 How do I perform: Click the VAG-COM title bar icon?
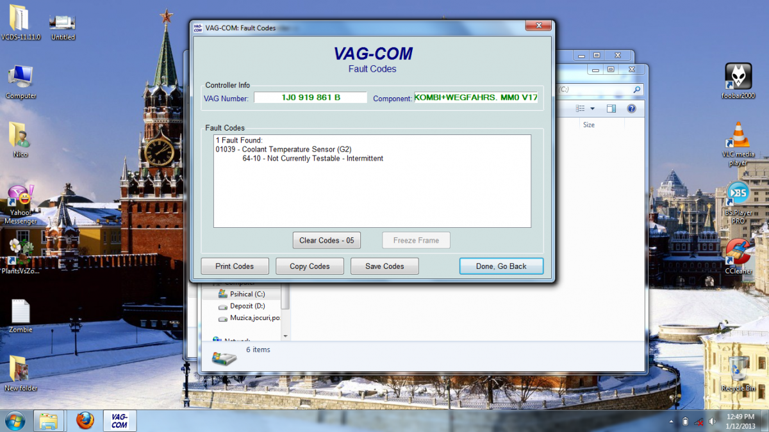(198, 28)
